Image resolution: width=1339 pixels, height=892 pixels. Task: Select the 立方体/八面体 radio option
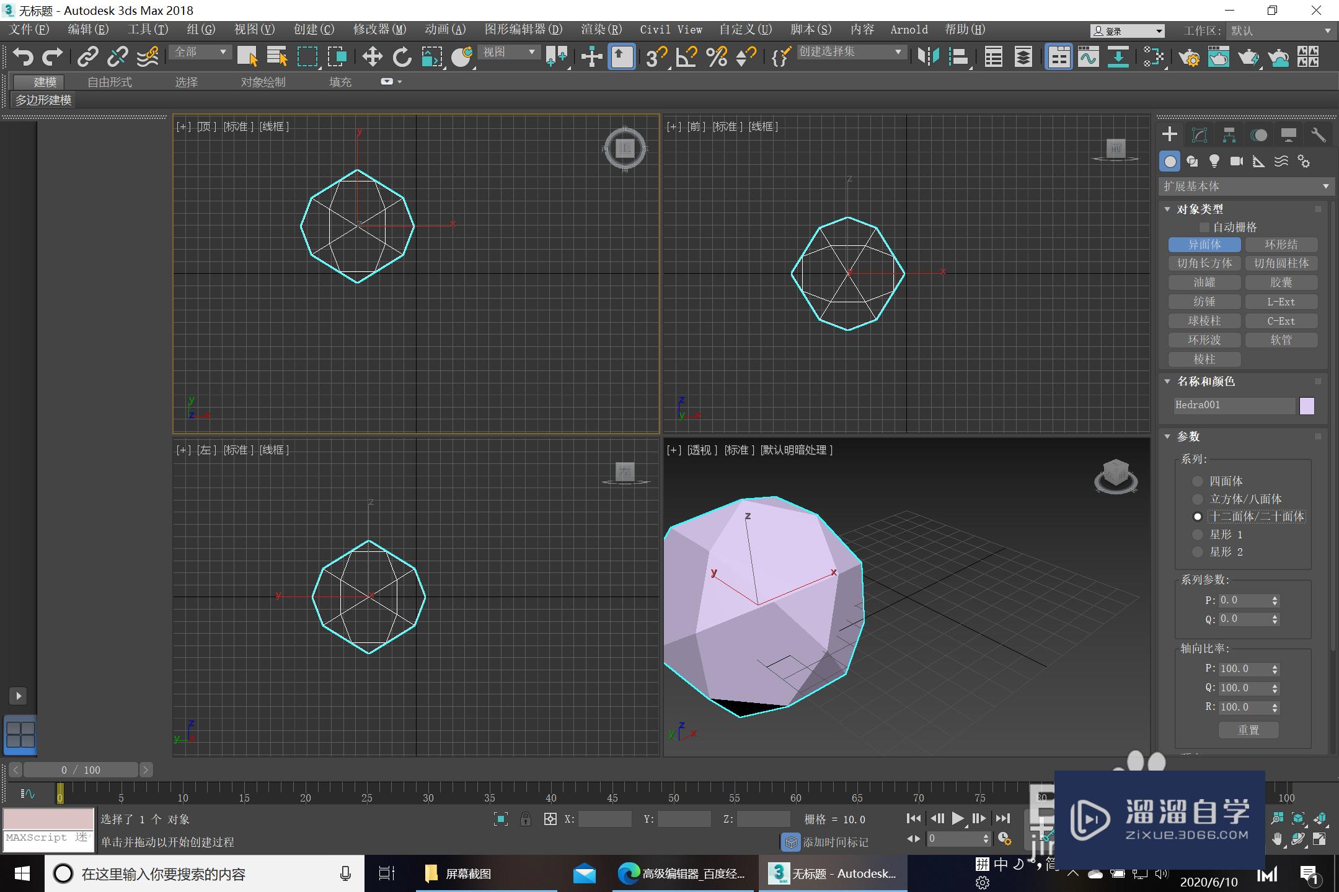click(1198, 499)
